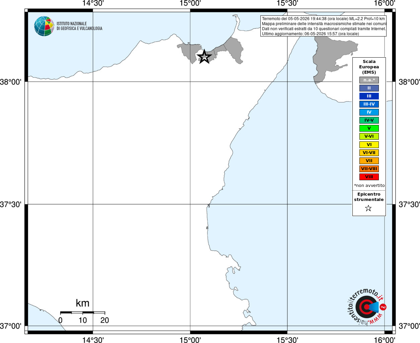
Task: Select the EMS IV legend swatch
Action: 369,112
